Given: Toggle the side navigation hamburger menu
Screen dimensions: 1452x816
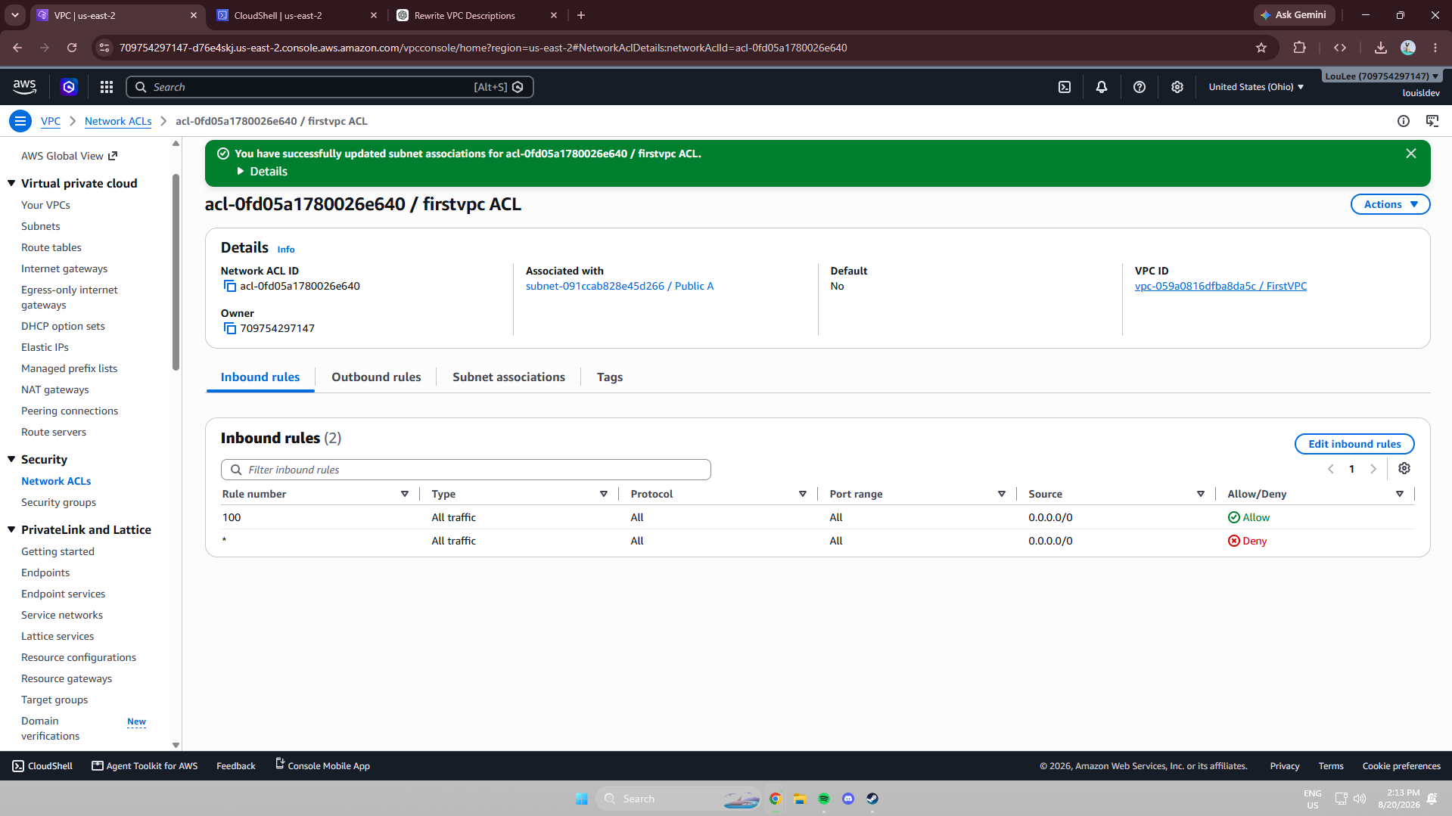Looking at the screenshot, I should tap(20, 121).
